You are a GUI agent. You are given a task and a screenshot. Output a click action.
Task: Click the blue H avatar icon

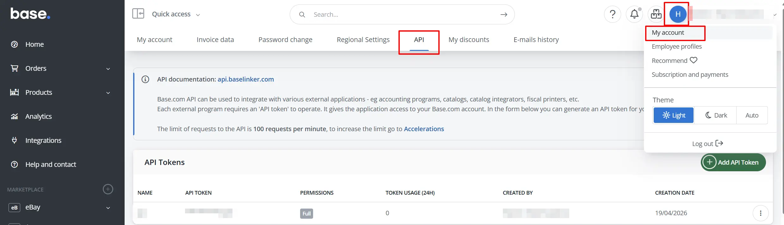(x=678, y=14)
